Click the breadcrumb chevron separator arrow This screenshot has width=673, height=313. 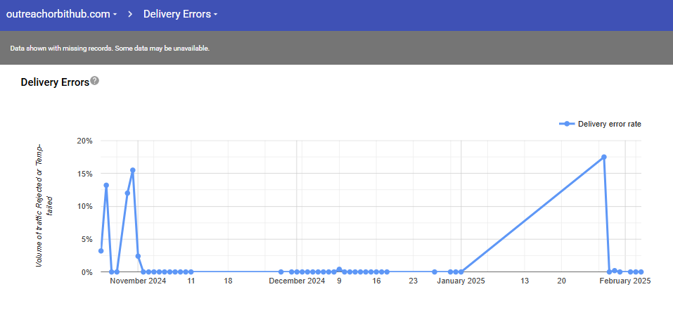(x=131, y=14)
